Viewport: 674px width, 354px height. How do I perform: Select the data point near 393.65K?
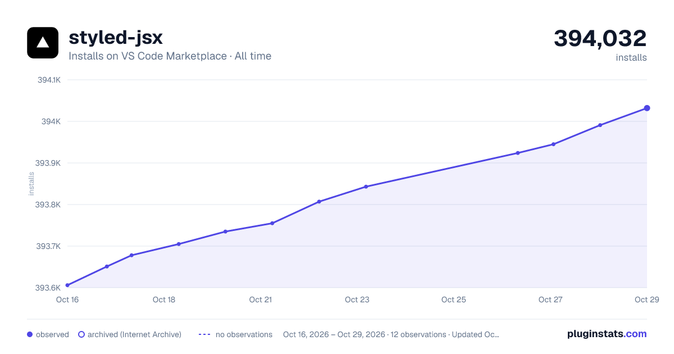pos(107,266)
